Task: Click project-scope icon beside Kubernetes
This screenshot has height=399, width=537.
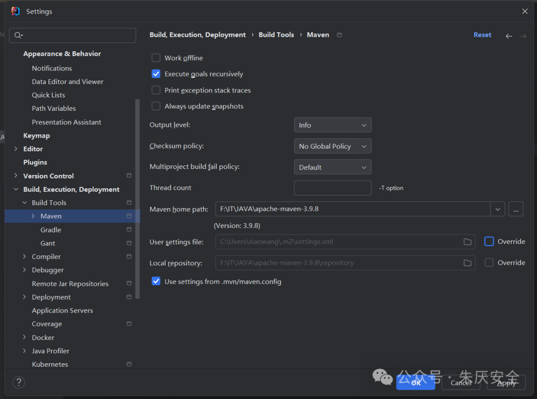Action: tap(129, 364)
